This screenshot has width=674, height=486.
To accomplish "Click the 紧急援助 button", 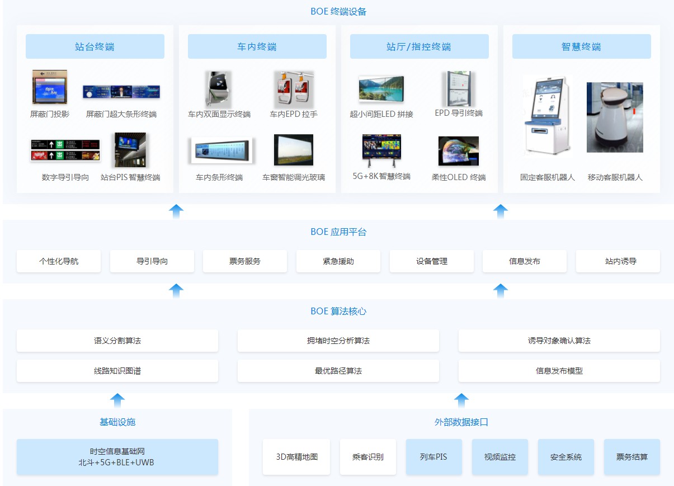I will click(x=338, y=261).
